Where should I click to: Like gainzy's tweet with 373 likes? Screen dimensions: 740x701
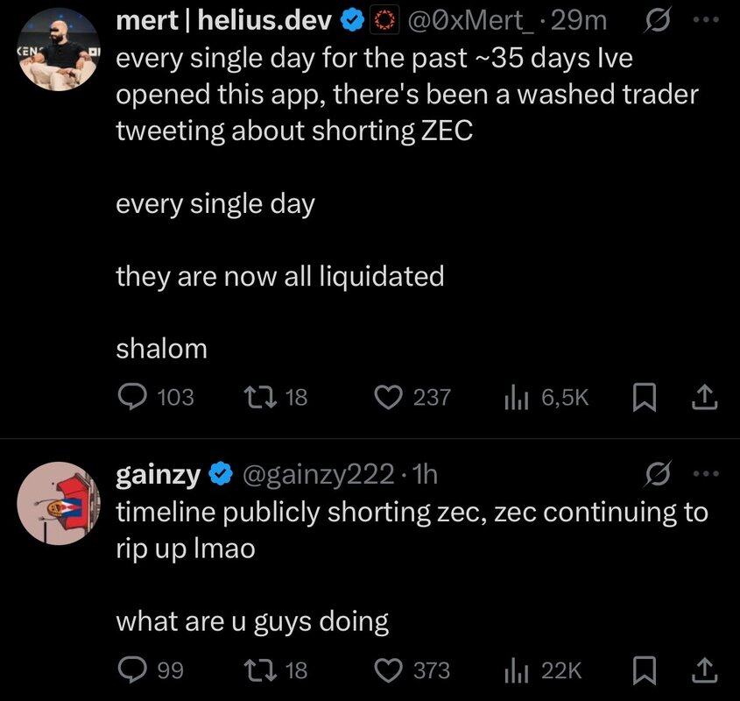click(x=387, y=670)
